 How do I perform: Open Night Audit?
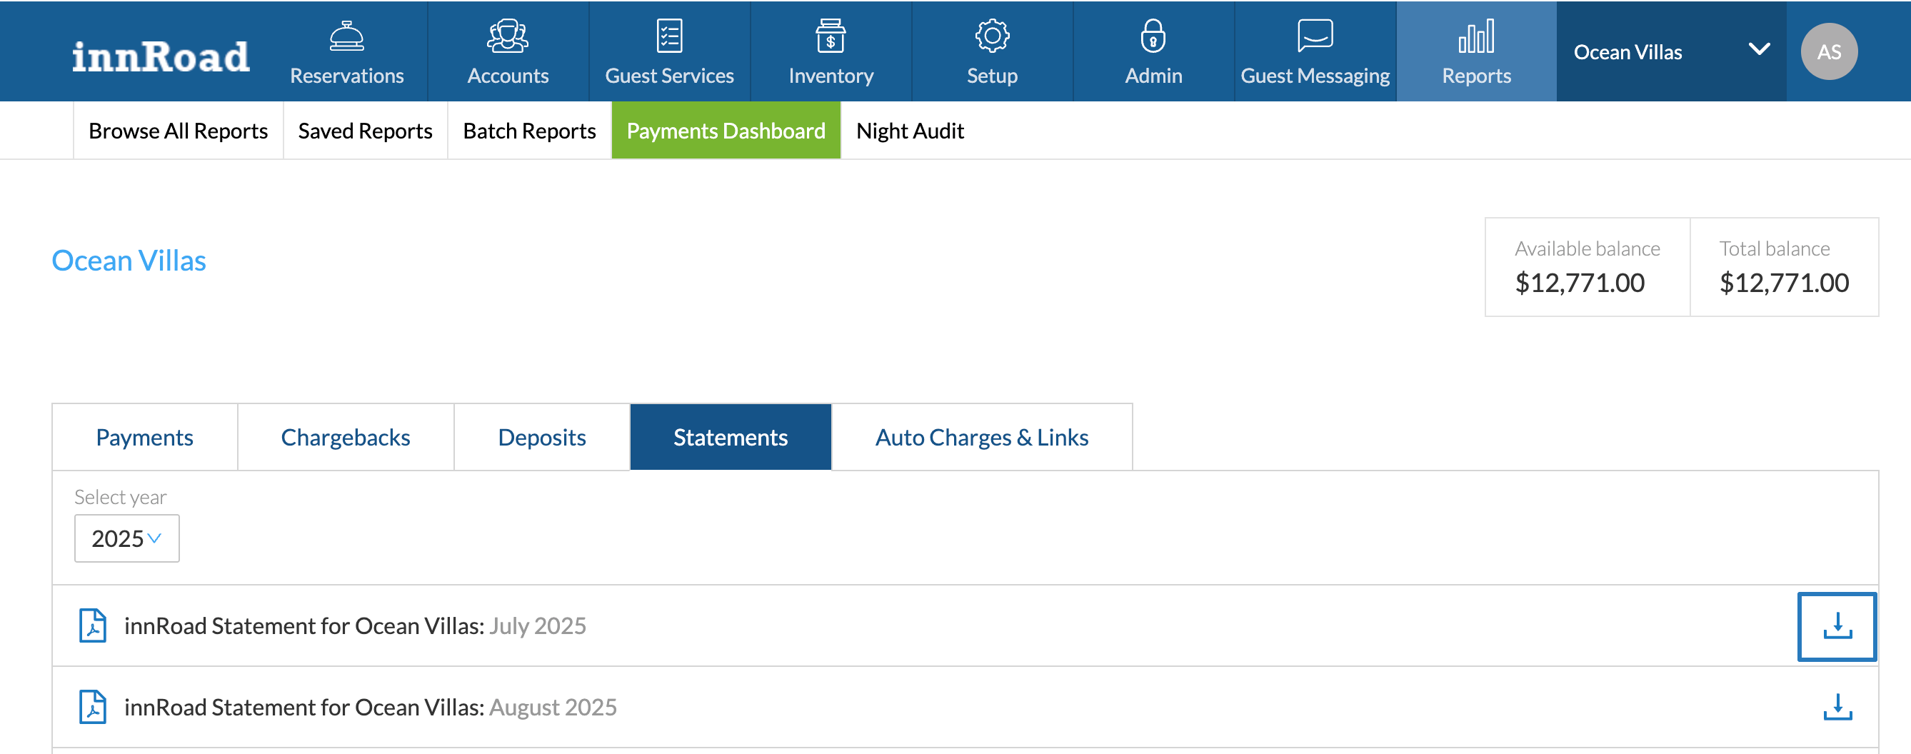[x=910, y=131]
